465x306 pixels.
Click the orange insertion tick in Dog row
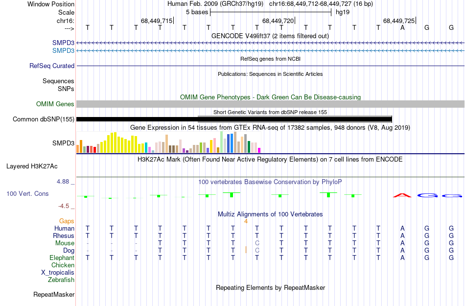(246, 250)
